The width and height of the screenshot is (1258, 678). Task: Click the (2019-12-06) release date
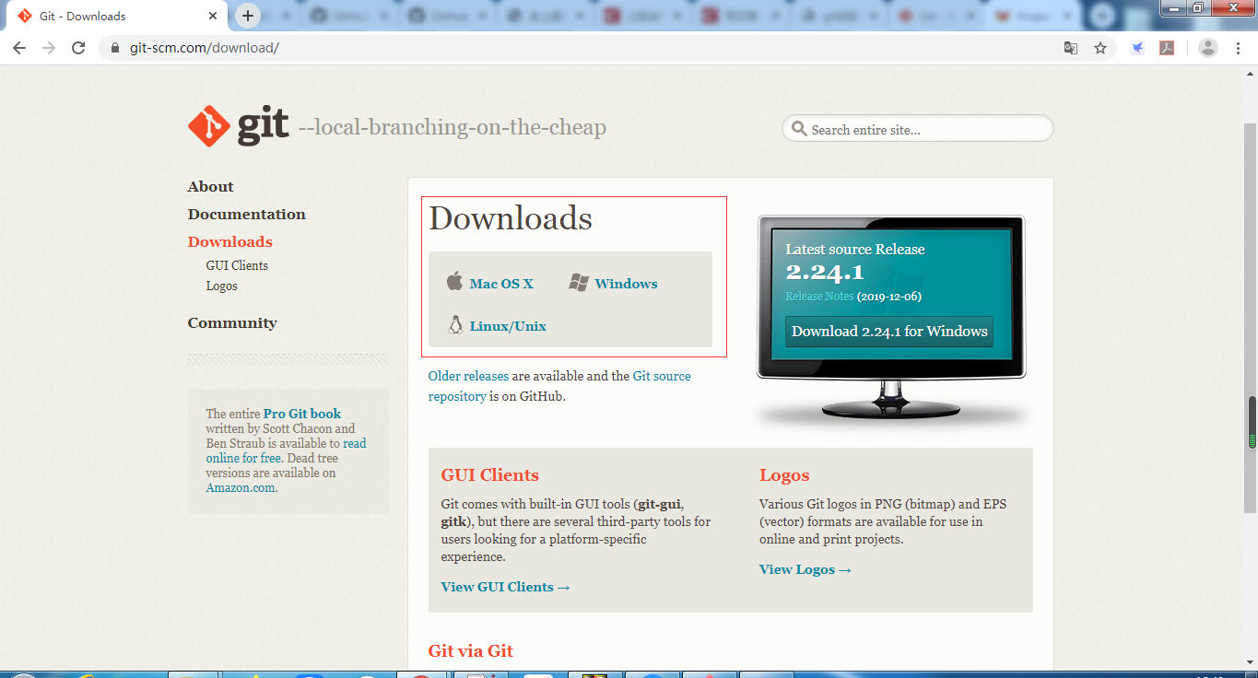click(x=889, y=297)
